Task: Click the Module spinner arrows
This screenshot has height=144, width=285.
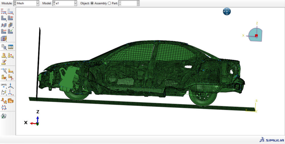Action: click(x=15, y=3)
